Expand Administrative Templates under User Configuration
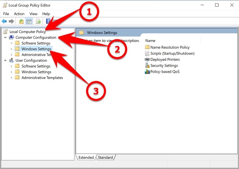Screen dimensions: 239x169 point(11,78)
